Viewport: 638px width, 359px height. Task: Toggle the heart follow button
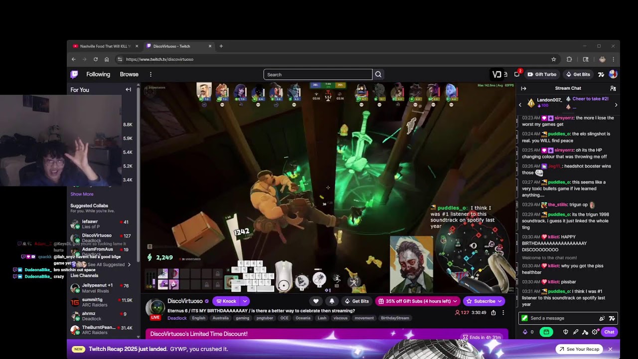point(316,301)
